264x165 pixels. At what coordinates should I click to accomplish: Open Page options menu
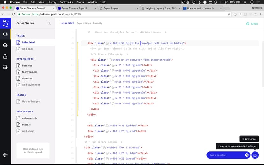[x=84, y=23]
